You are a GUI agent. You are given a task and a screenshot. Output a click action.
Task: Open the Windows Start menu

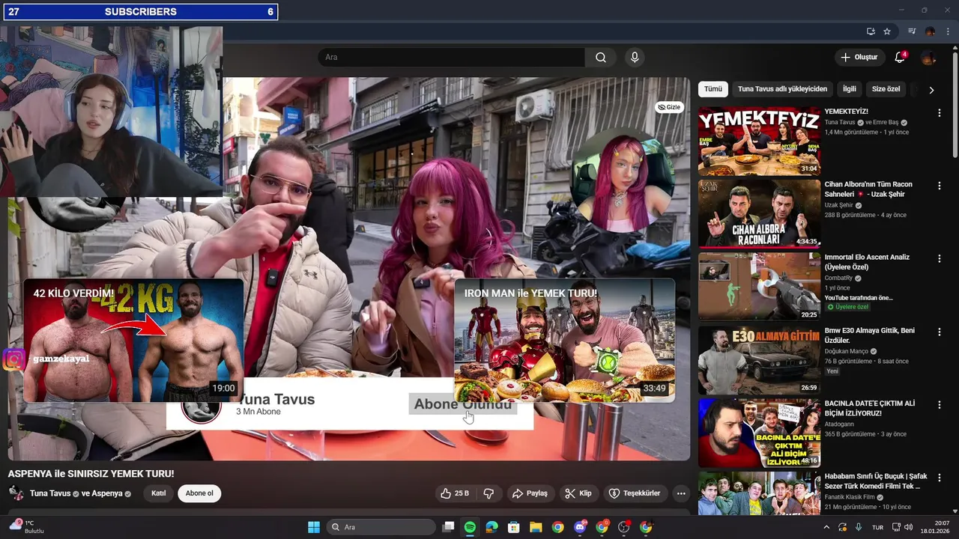pyautogui.click(x=314, y=527)
